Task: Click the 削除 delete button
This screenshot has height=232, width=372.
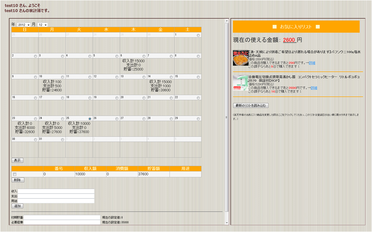Action: [x=18, y=180]
